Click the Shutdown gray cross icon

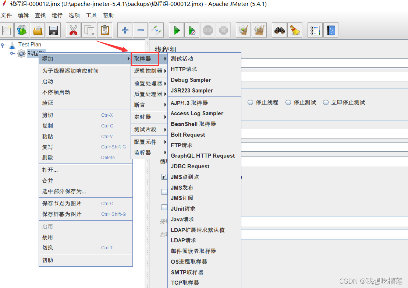click(223, 30)
